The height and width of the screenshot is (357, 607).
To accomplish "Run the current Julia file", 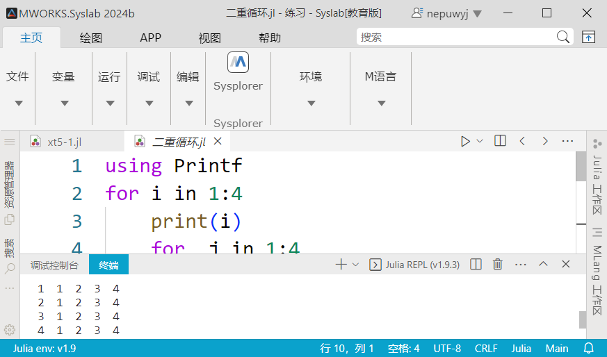I will click(465, 142).
